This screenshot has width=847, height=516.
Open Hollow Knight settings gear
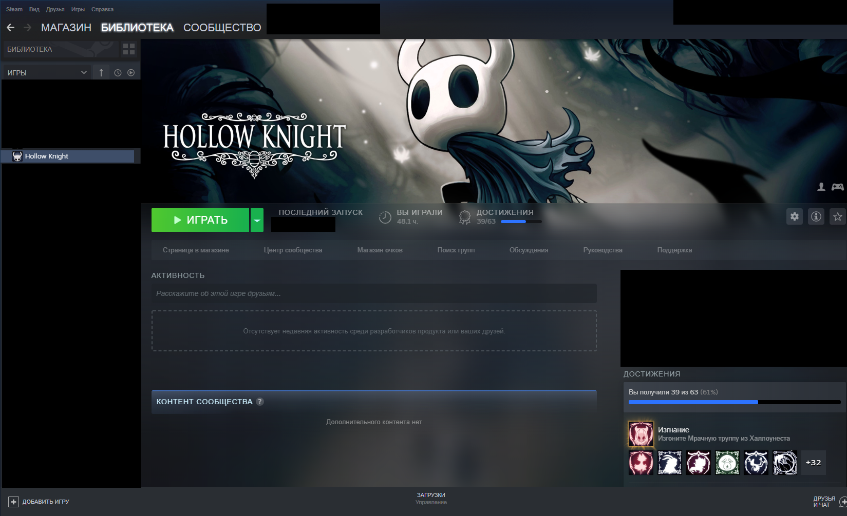click(795, 216)
